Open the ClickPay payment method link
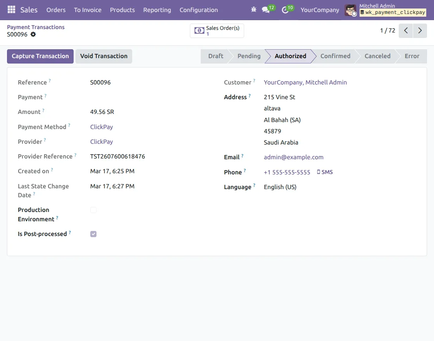The height and width of the screenshot is (341, 434). (x=101, y=127)
